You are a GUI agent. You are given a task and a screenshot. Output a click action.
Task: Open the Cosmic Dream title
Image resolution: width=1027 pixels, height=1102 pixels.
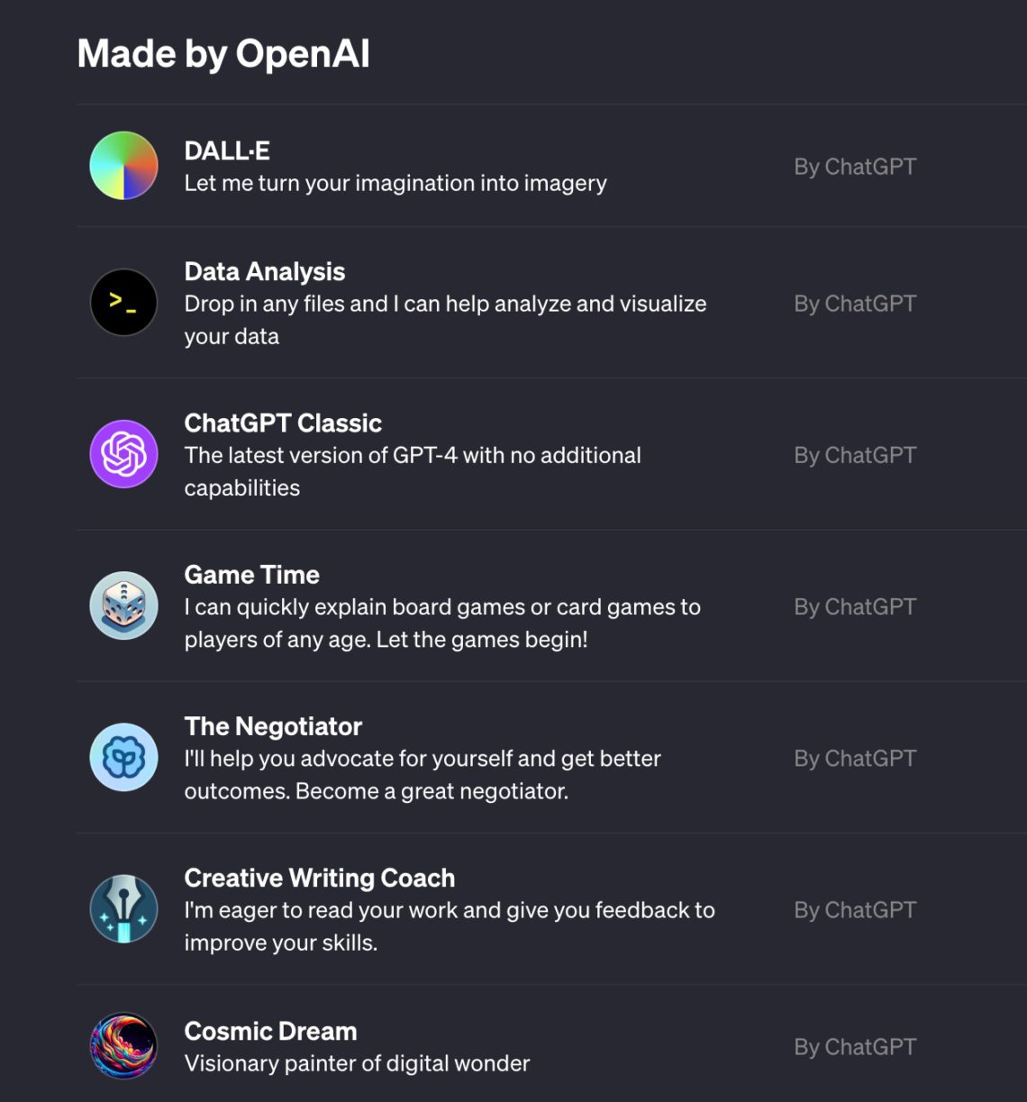[x=270, y=1030]
